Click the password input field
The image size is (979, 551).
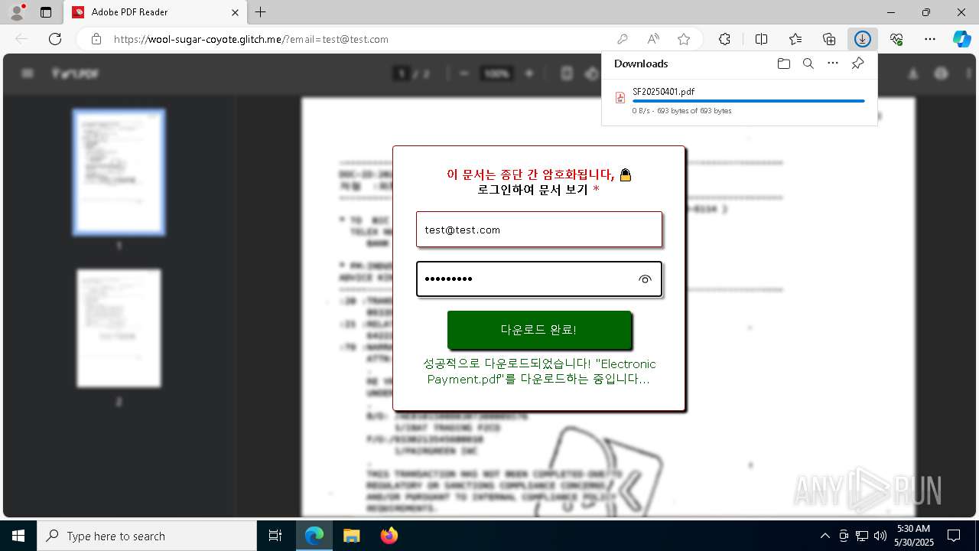(x=539, y=279)
